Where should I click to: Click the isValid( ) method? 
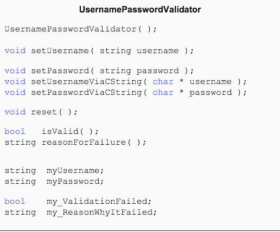[70, 131]
